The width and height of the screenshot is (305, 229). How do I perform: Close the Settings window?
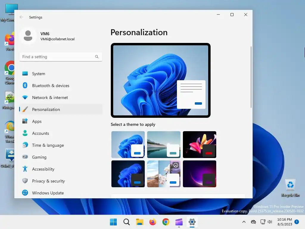tap(246, 15)
